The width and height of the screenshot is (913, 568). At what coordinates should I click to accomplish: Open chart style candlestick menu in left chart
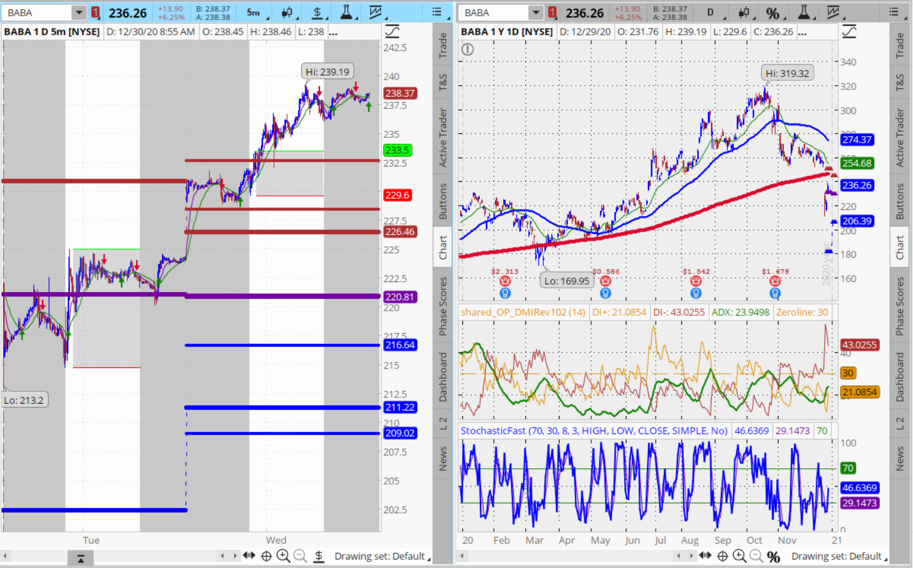pyautogui.click(x=287, y=12)
